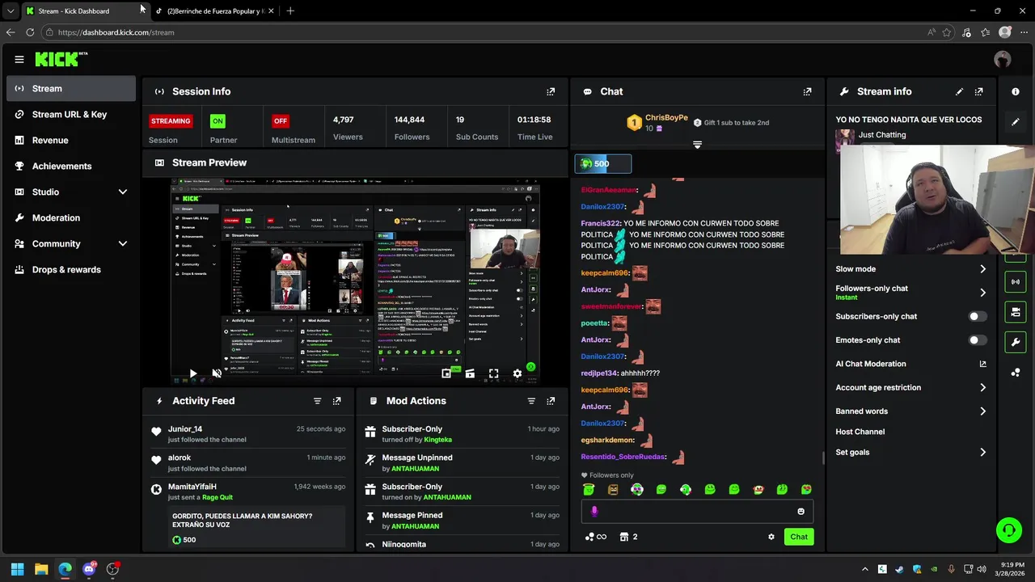Open the chat shop icon showing 2
1035x582 pixels.
click(x=628, y=537)
